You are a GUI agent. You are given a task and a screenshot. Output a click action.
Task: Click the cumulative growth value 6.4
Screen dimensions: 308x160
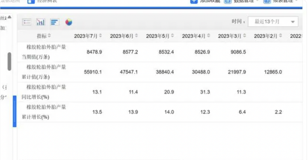coord(242,112)
